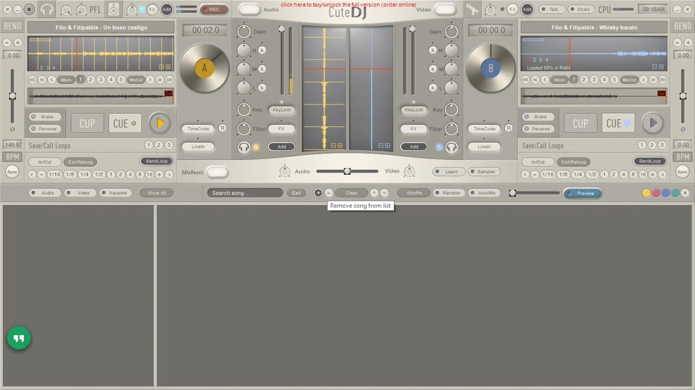Click deck A KeyLock button

pos(282,110)
